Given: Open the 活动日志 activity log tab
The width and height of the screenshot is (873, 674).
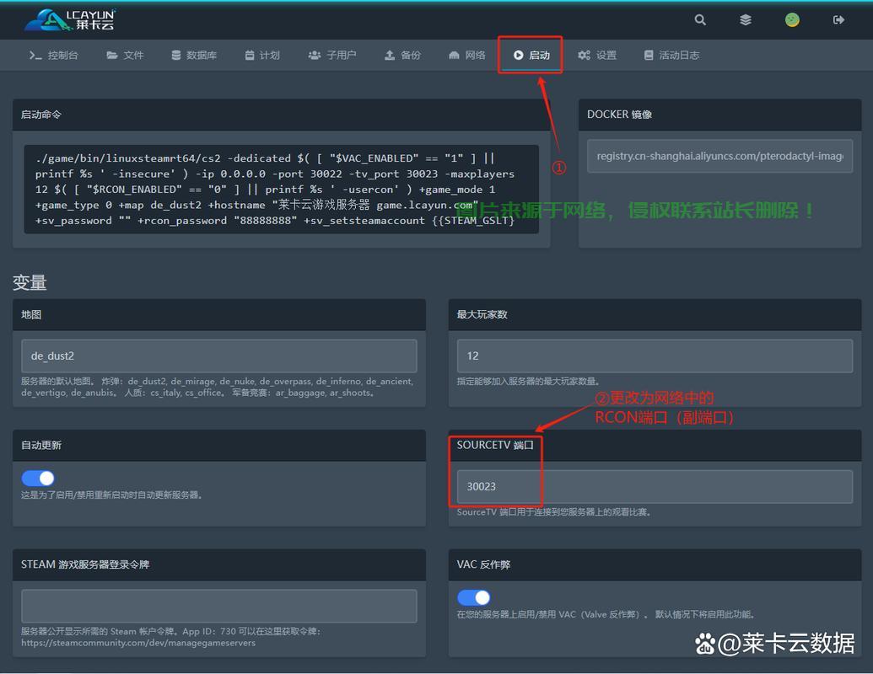Looking at the screenshot, I should (672, 55).
